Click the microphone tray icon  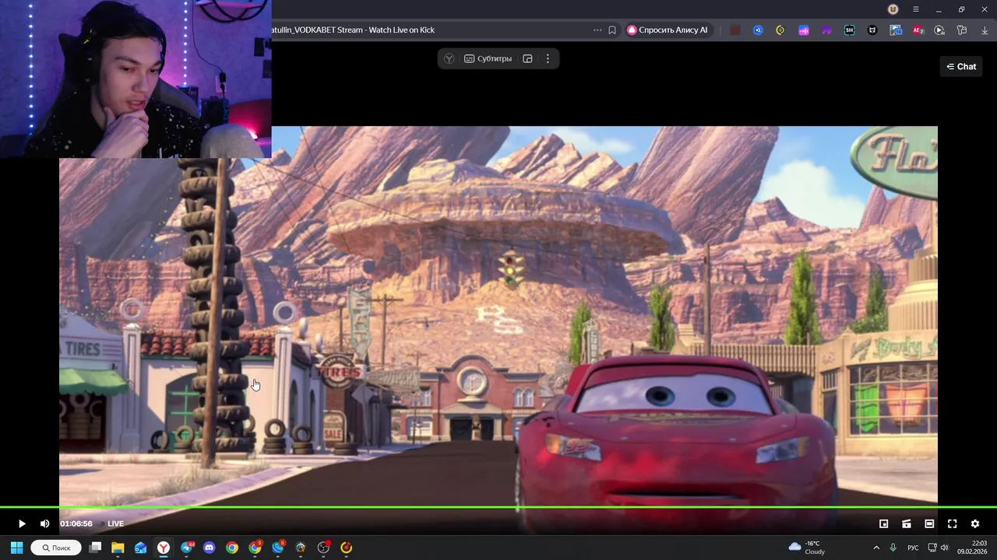click(x=893, y=548)
